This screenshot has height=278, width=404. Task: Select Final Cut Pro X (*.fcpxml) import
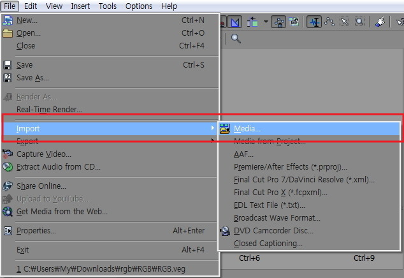point(309,193)
